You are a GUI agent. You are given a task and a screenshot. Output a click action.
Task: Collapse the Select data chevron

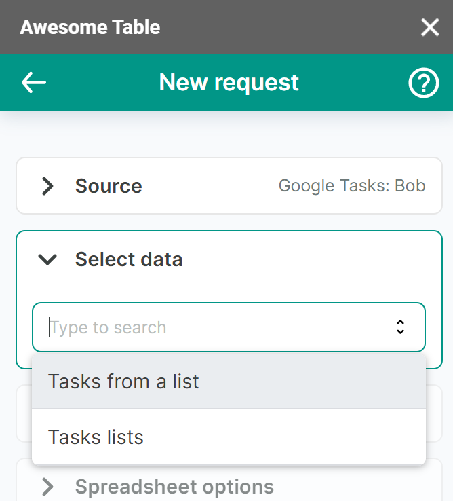[47, 259]
